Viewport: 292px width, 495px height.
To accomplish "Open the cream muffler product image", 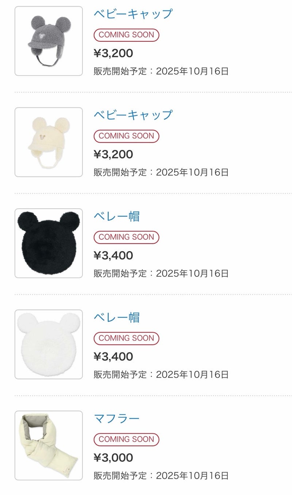I will point(49,445).
